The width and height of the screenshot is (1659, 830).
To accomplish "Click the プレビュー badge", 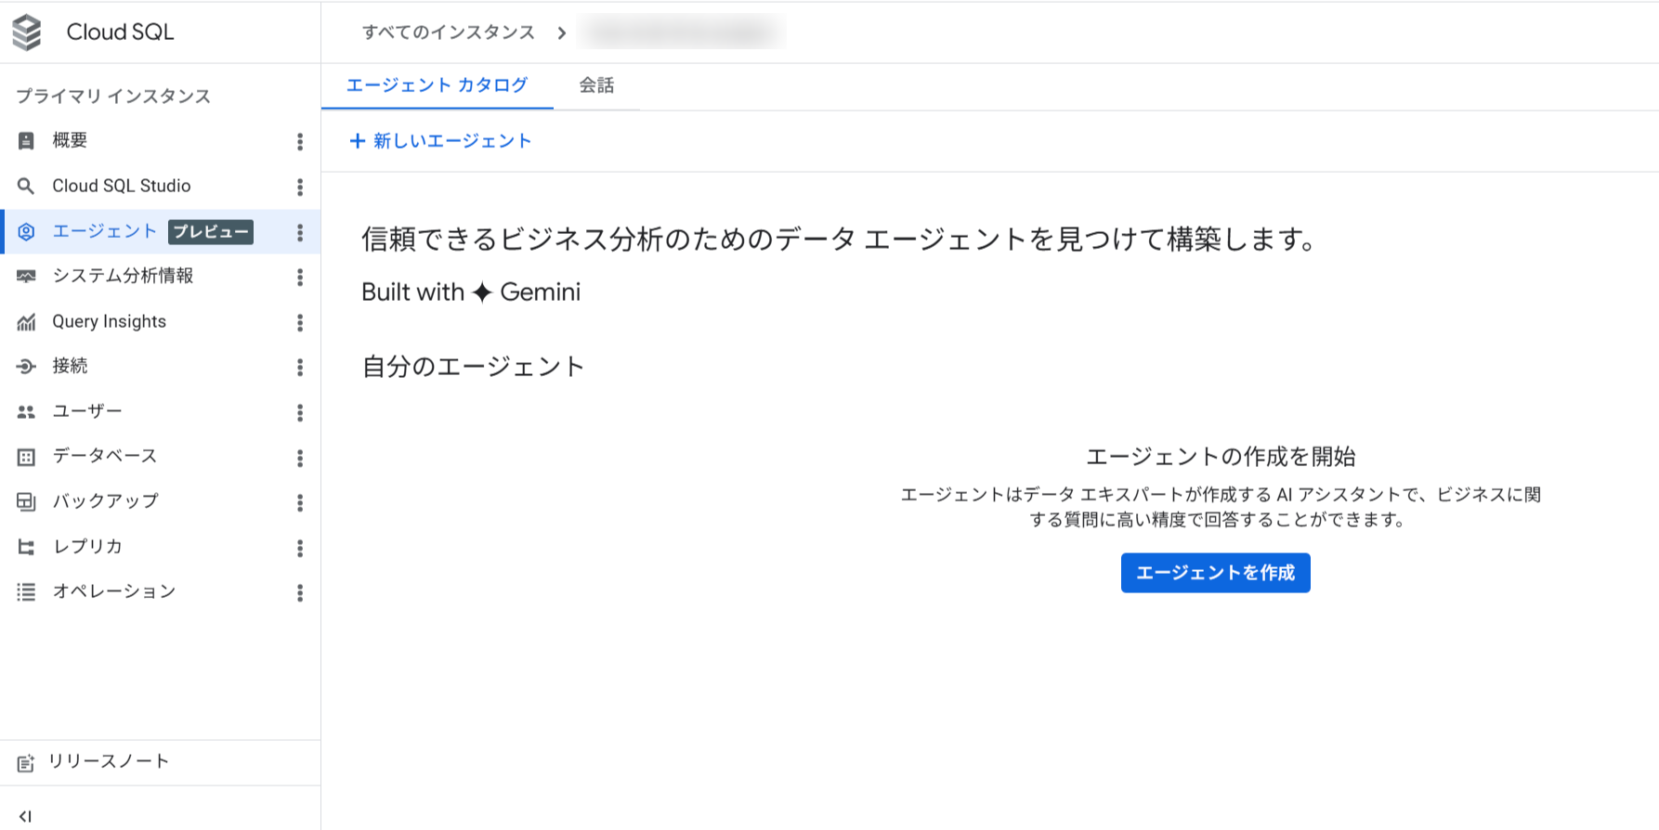I will click(211, 232).
